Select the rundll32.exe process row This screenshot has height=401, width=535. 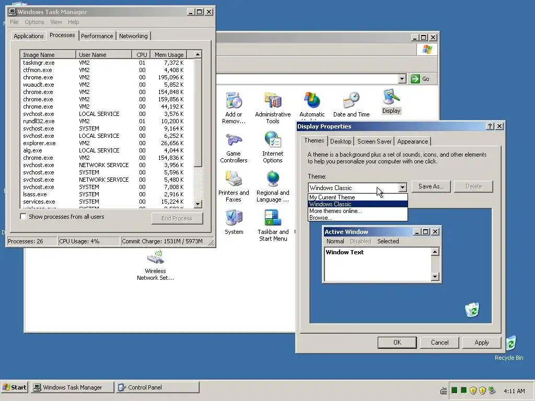point(107,121)
